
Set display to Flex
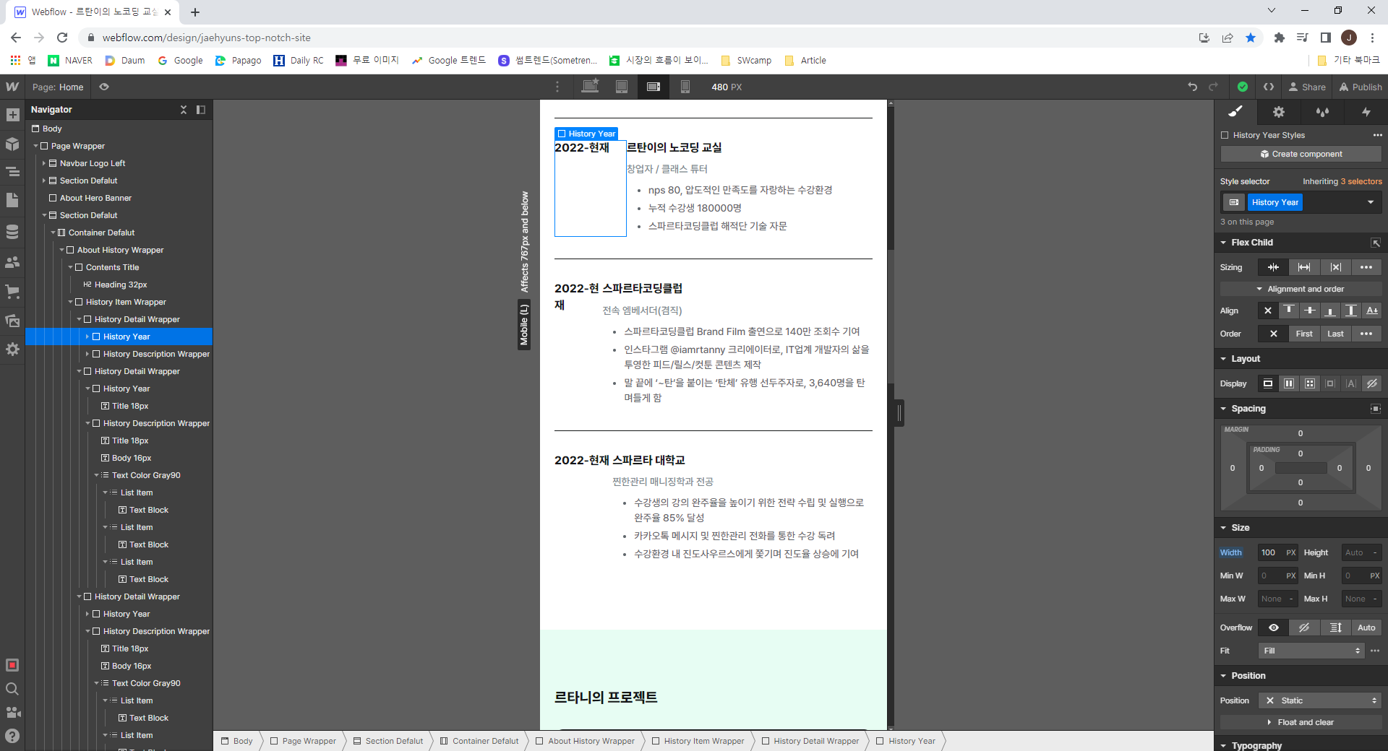click(1289, 383)
